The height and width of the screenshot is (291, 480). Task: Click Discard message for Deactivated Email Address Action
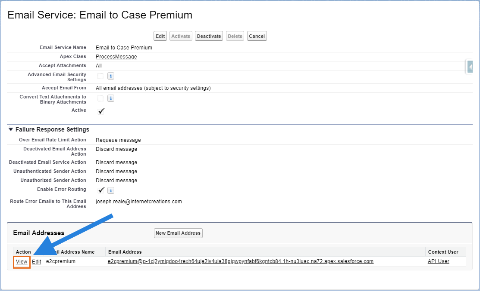[116, 149]
